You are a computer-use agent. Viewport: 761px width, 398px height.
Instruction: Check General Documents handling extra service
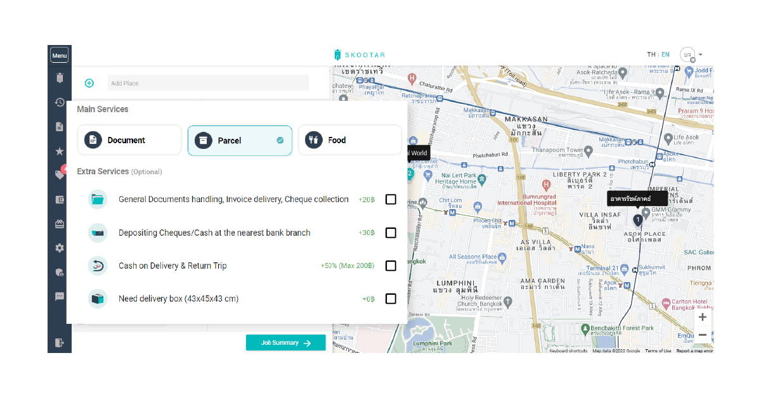(x=391, y=200)
